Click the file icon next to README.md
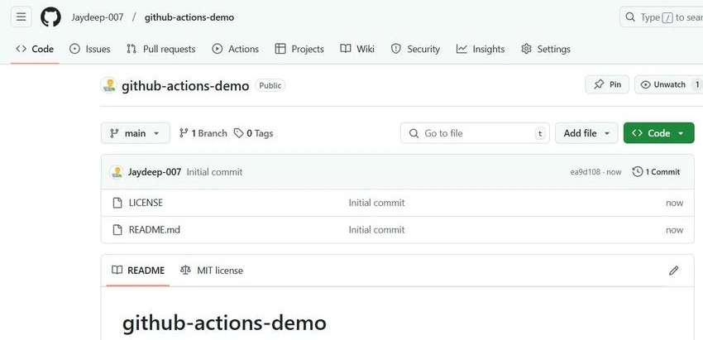Image resolution: width=703 pixels, height=340 pixels. 117,230
